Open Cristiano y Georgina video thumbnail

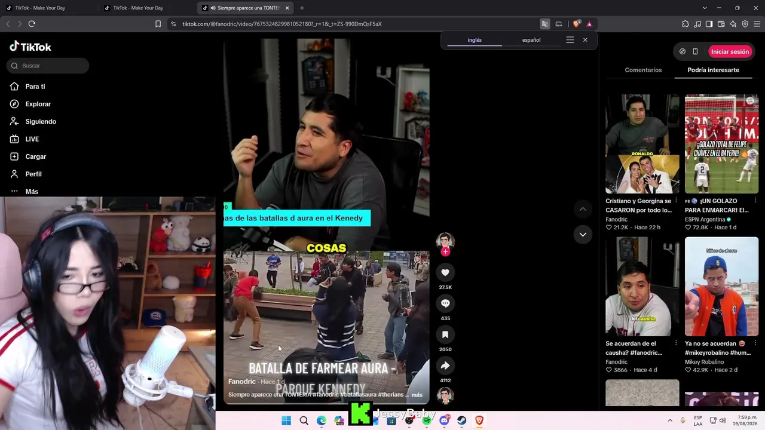click(x=642, y=144)
